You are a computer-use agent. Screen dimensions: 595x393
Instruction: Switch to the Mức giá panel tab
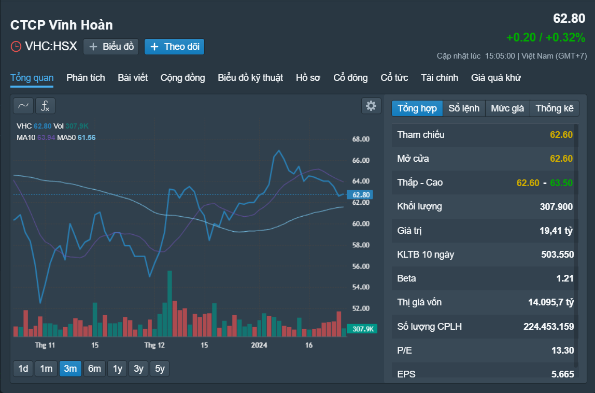(x=507, y=108)
